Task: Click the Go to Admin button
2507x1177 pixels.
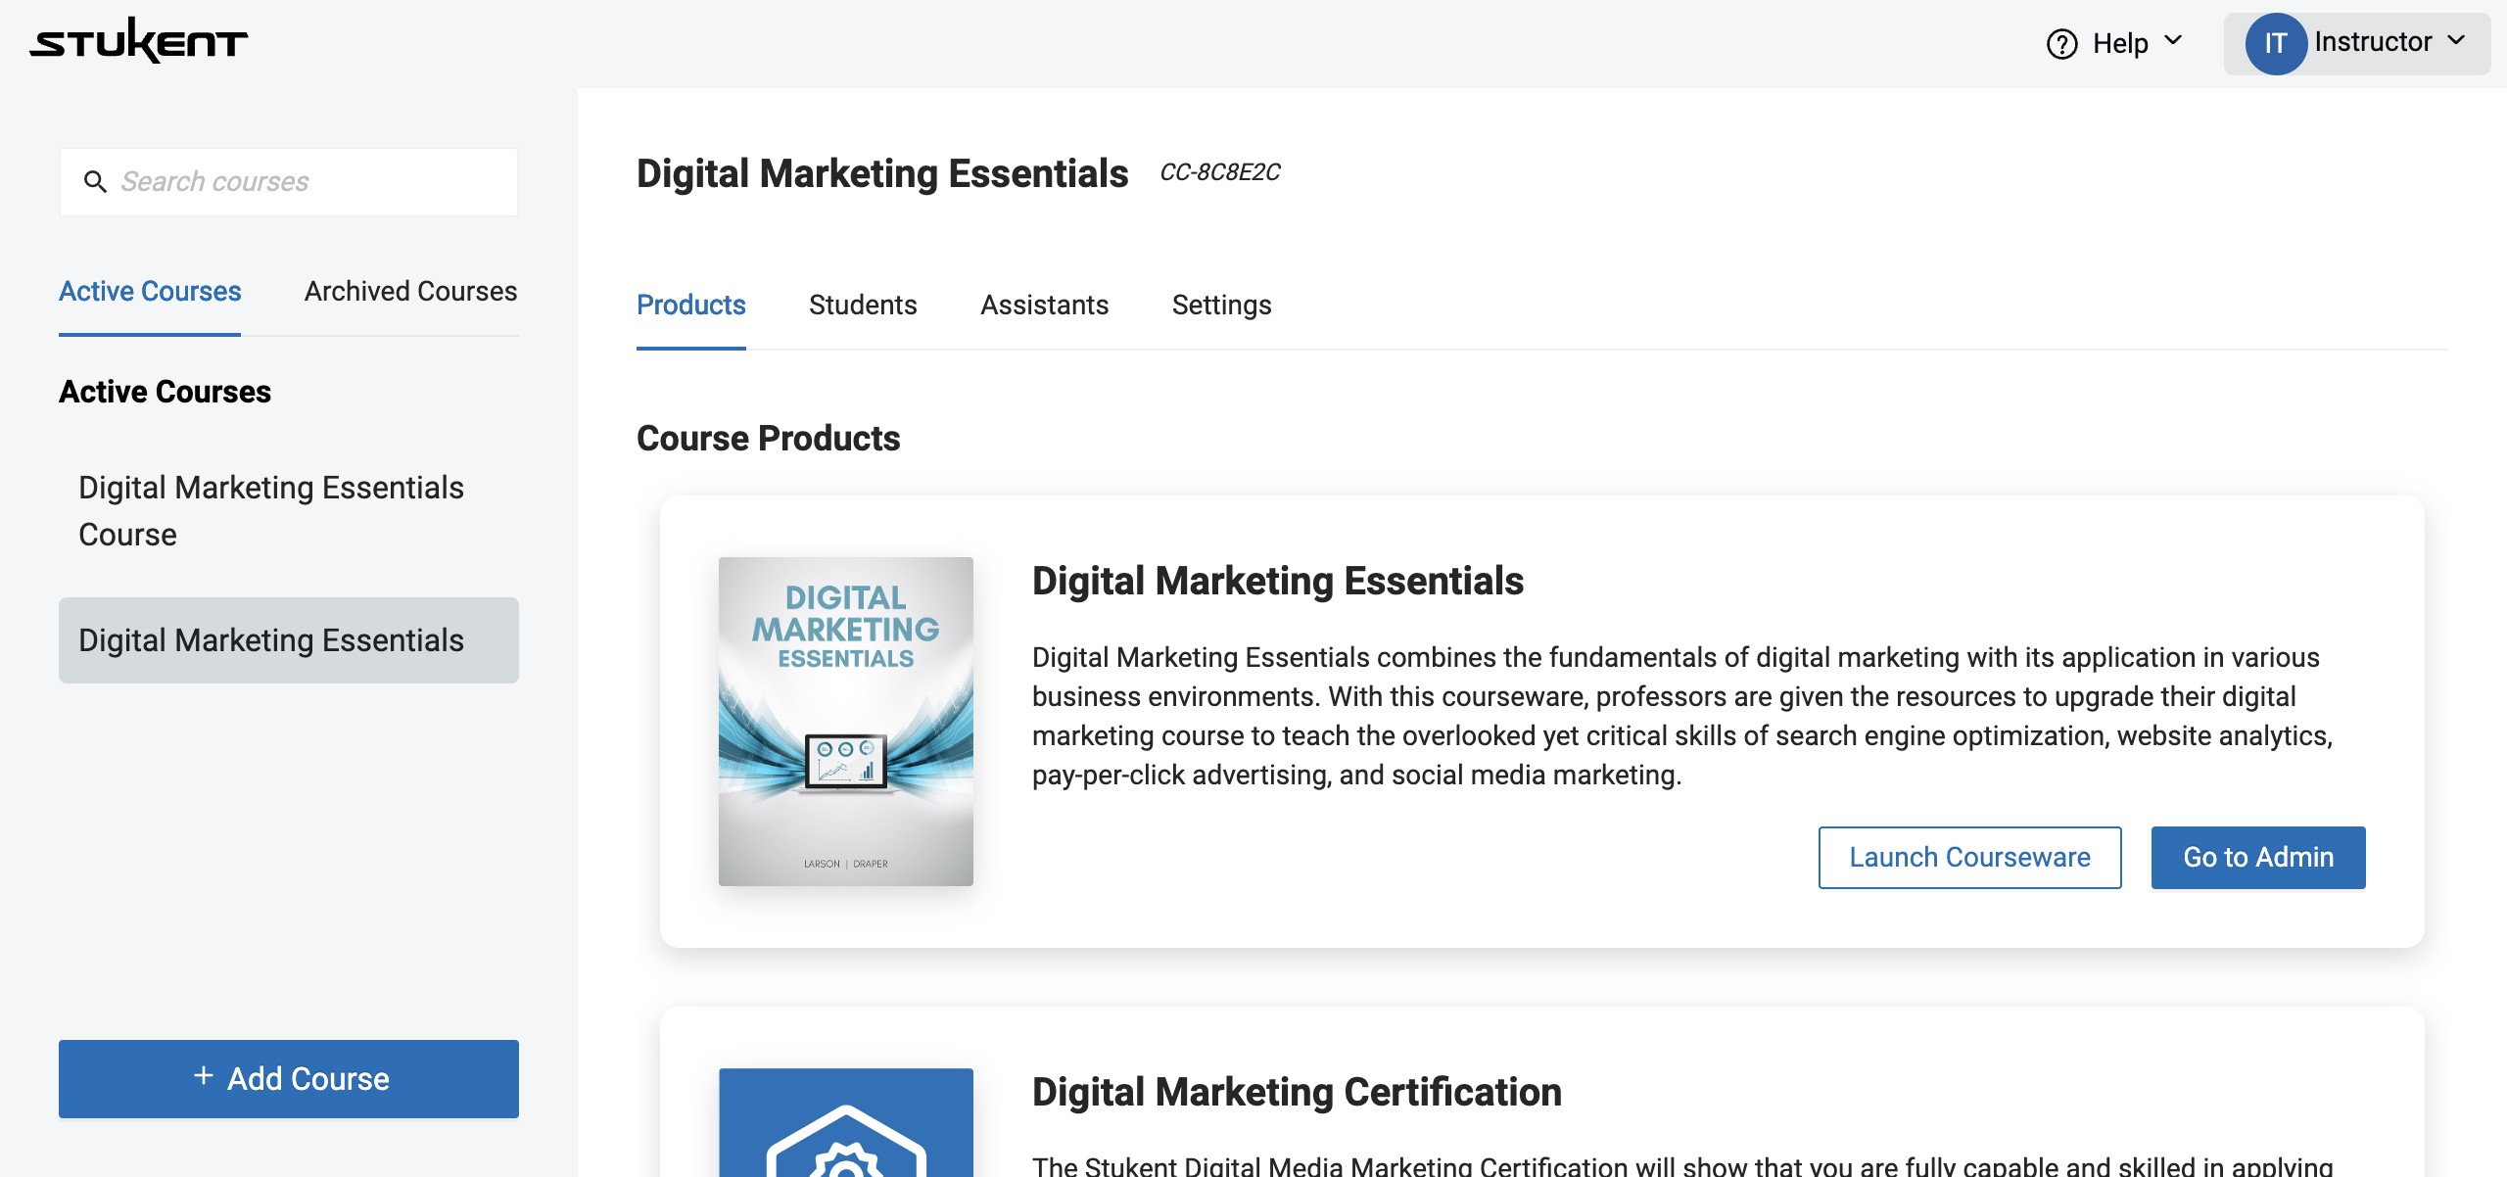Action: tap(2257, 857)
